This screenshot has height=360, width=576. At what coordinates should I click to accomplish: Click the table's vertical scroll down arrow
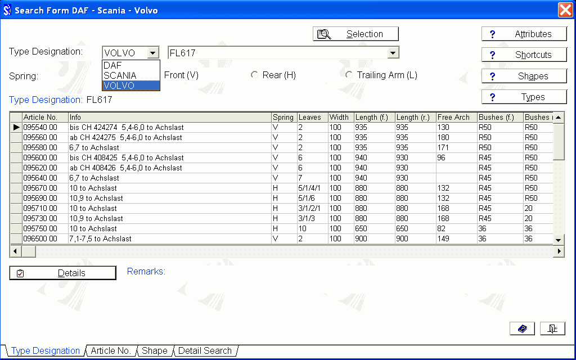click(x=559, y=240)
